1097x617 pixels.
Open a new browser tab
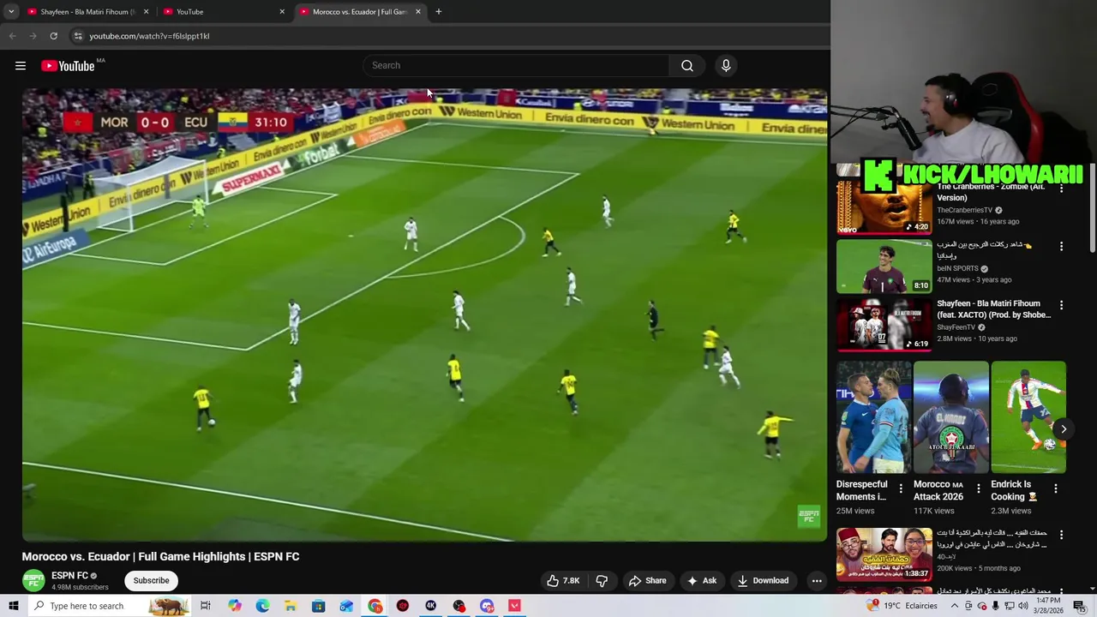tap(439, 12)
